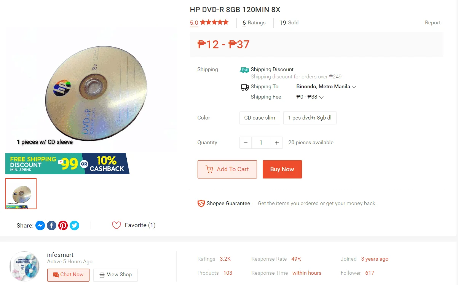
Task: Decrease quantity with minus button
Action: 246,143
